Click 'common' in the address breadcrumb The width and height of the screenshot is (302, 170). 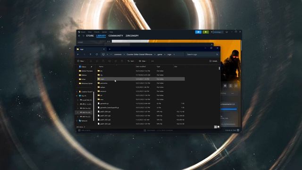click(118, 55)
